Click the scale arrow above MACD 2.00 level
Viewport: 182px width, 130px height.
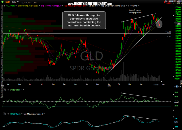pos(173,117)
